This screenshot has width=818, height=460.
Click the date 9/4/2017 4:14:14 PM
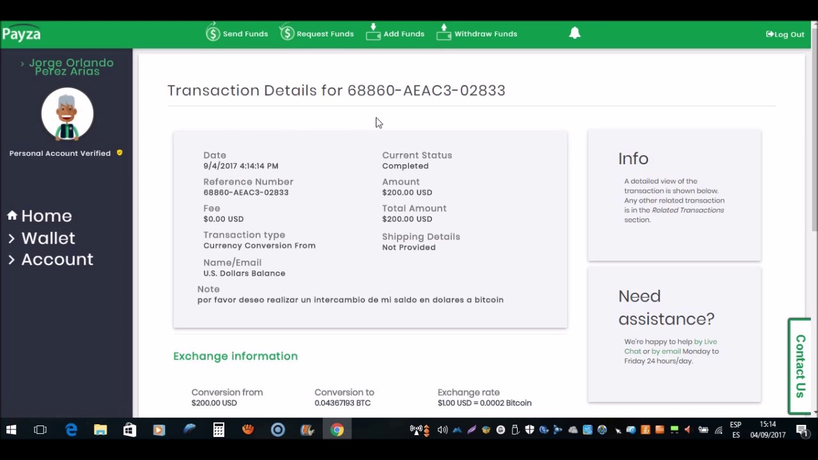pyautogui.click(x=241, y=166)
